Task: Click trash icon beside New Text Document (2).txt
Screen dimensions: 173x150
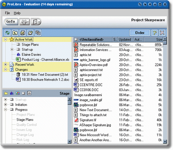Action: [18, 75]
